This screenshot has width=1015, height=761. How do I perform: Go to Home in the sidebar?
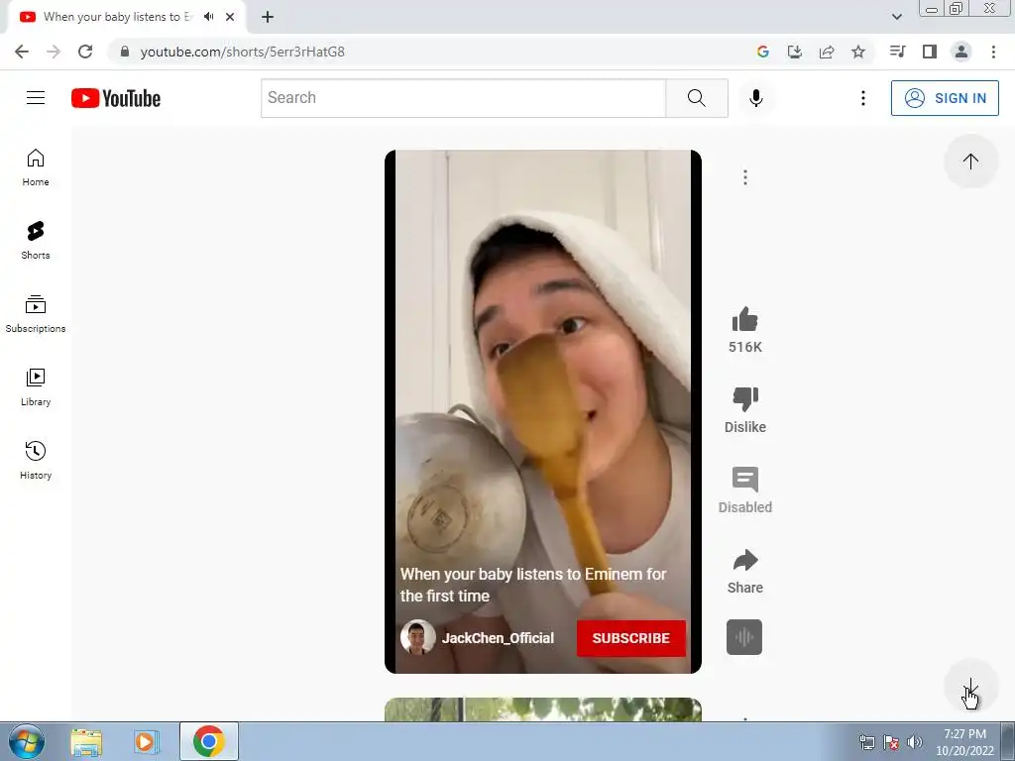pos(36,167)
